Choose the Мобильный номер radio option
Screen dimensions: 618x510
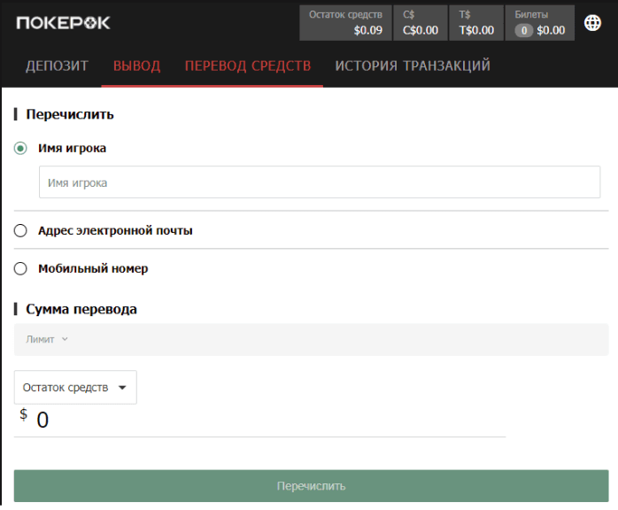[20, 269]
